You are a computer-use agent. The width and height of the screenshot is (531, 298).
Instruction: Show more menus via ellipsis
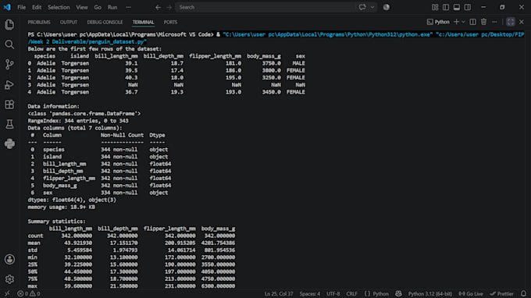128,7
